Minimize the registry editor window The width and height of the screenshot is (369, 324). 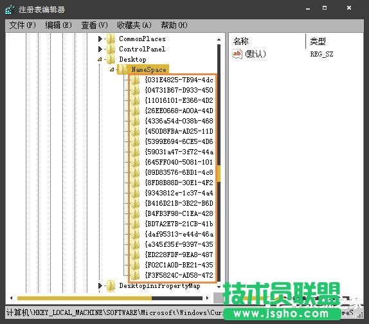[308, 8]
